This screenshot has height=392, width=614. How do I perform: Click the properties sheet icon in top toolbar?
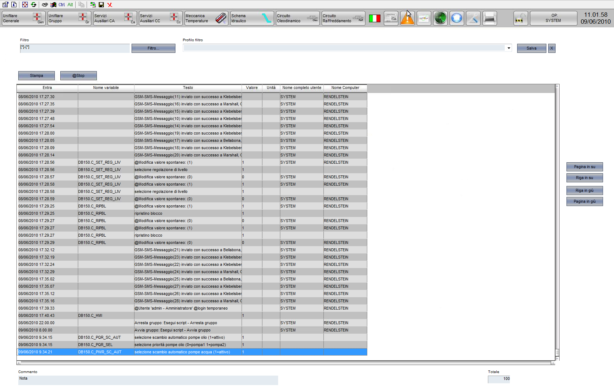pos(5,5)
